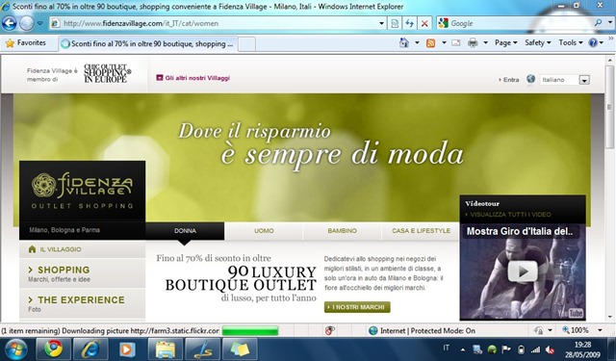Click the Print printer icon
Screen dimensions: 616x361
tap(473, 42)
